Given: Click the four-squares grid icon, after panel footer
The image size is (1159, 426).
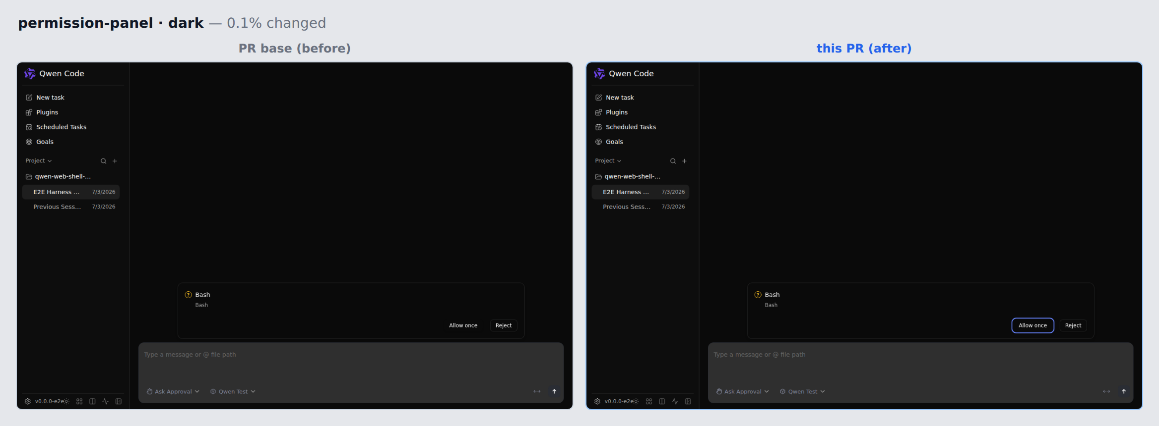Looking at the screenshot, I should coord(649,401).
